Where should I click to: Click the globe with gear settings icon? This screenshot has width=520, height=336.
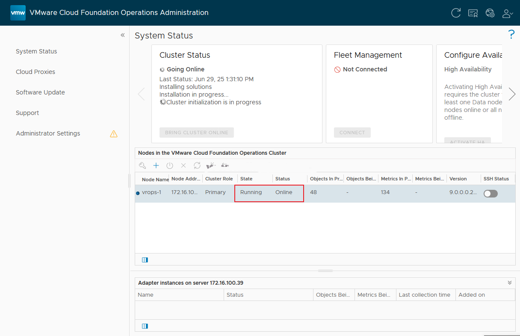point(490,13)
